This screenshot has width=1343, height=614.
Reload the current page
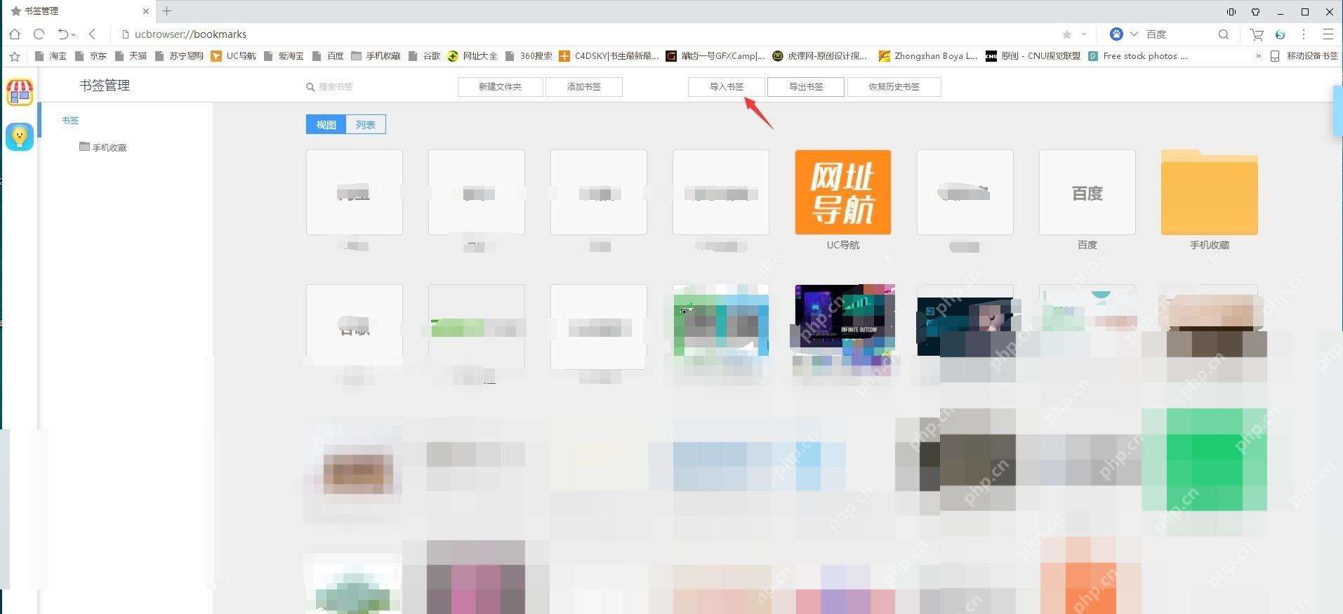[39, 34]
